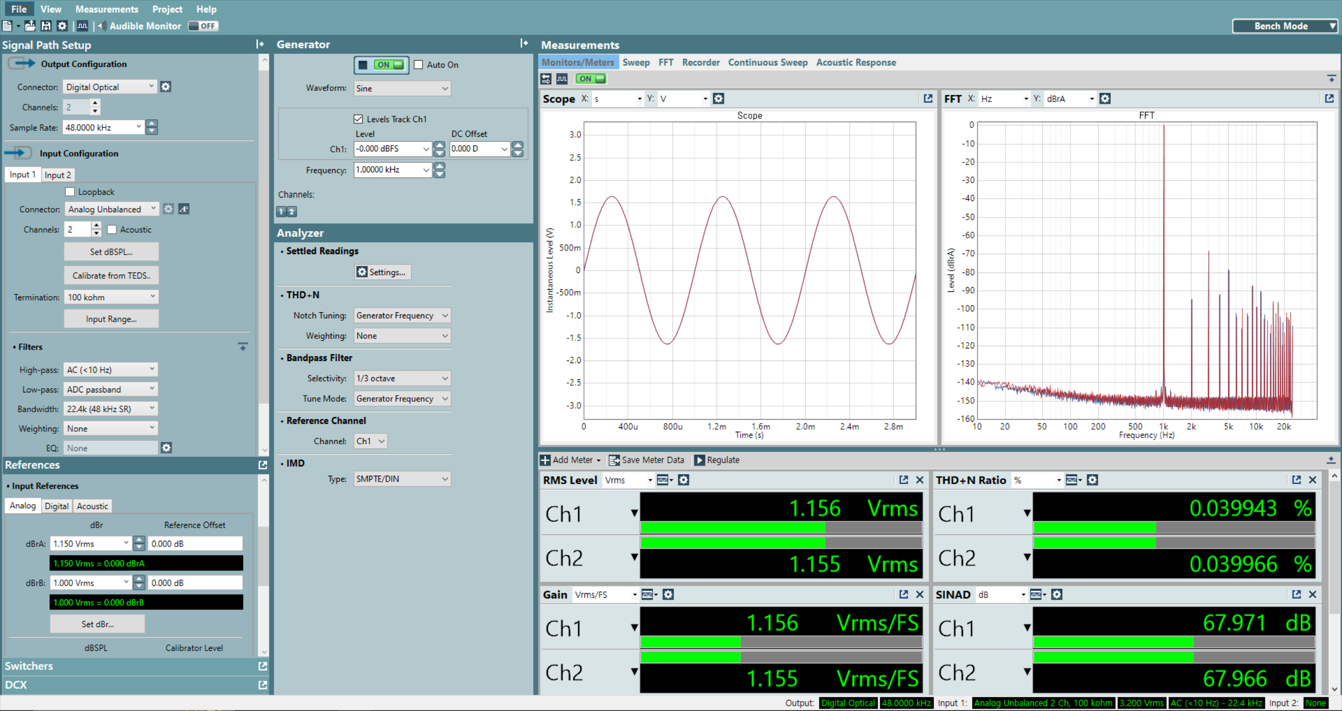Click the FFT expand/maximize icon
Image resolution: width=1342 pixels, height=711 pixels.
[x=1329, y=100]
